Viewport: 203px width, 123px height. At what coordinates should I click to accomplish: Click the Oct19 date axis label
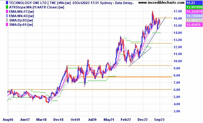(75, 120)
